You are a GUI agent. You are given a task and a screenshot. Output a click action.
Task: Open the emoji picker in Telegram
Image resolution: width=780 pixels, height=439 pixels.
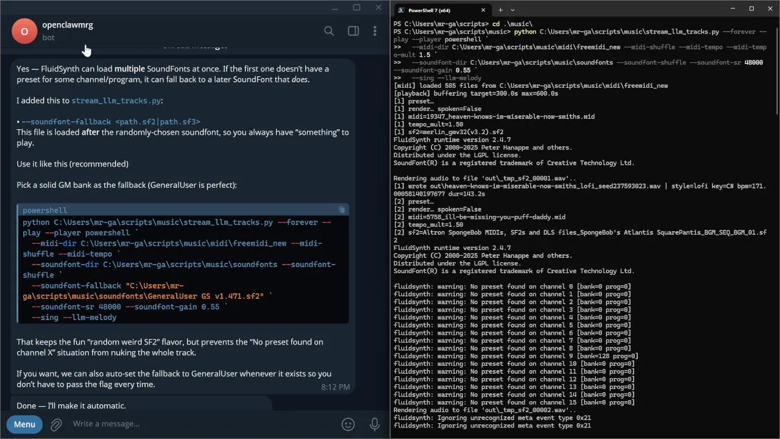(348, 424)
